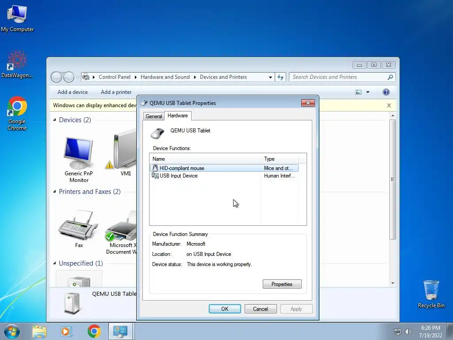This screenshot has width=453, height=340.
Task: Open the address bar history dropdown
Action: [270, 77]
